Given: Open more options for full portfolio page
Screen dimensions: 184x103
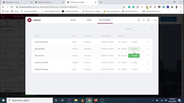Looking at the screenshot, I should [x=148, y=42].
